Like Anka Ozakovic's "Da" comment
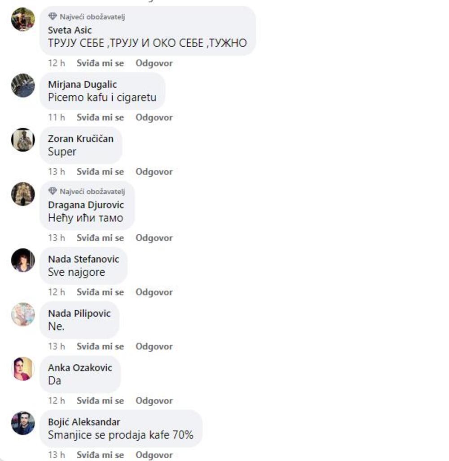Screen dimensions: 449x461 [x=100, y=401]
